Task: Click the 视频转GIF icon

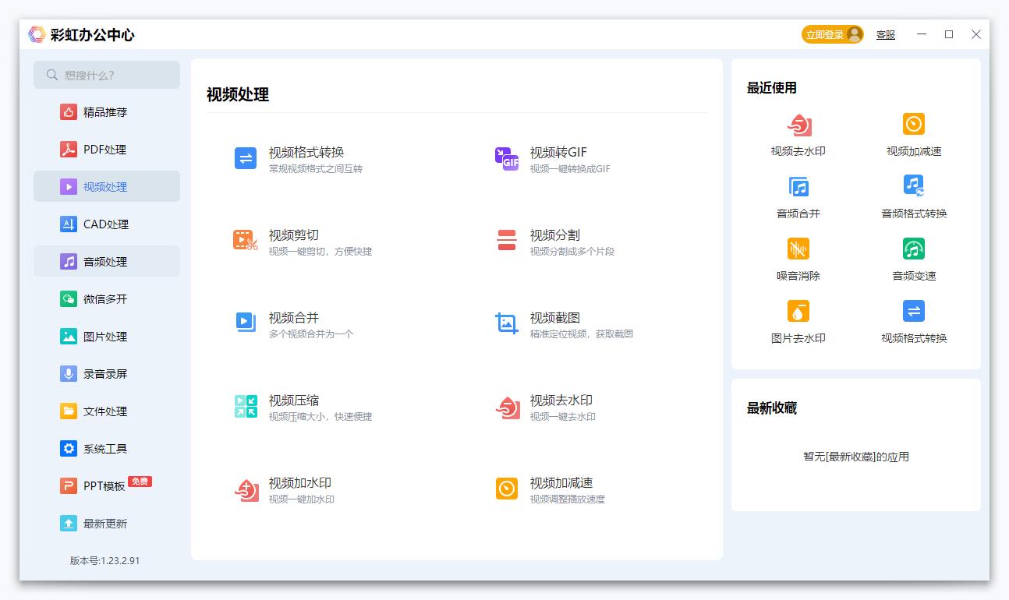Action: [x=507, y=159]
